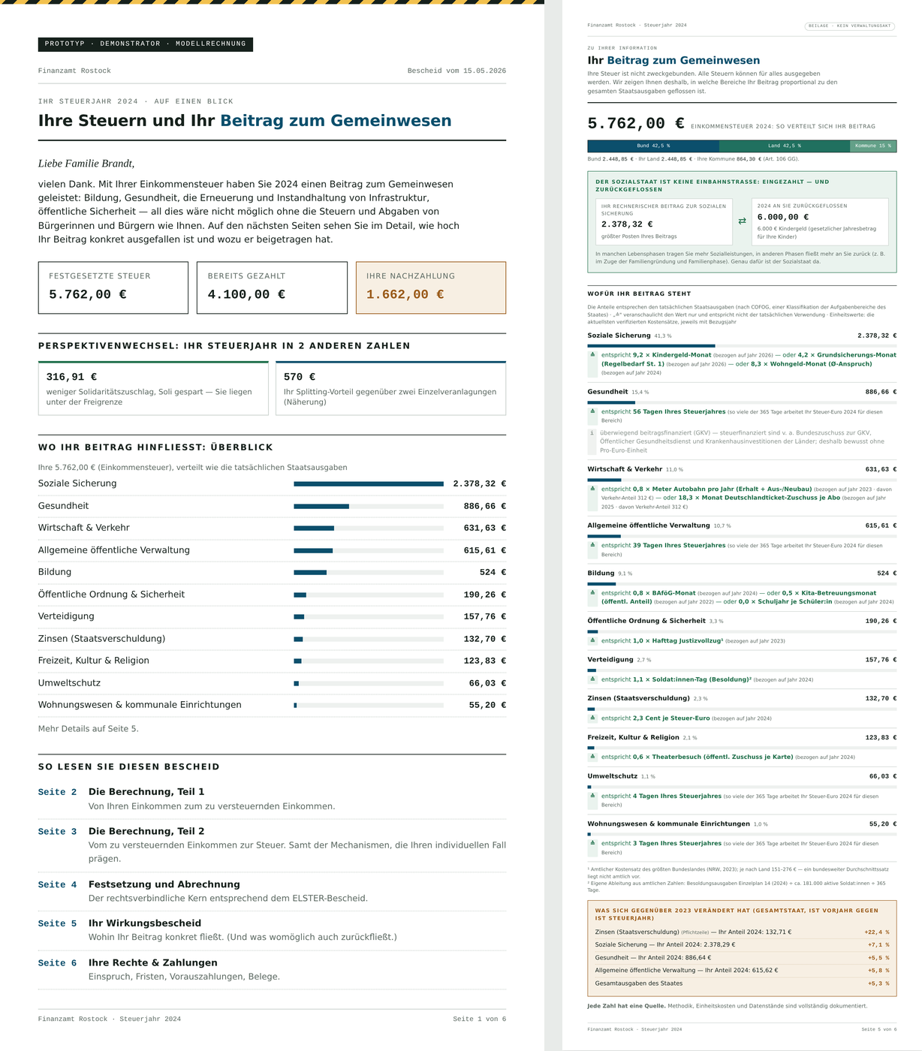
Task: Click the exchange arrows icon between contribution boxes
Action: pyautogui.click(x=742, y=221)
